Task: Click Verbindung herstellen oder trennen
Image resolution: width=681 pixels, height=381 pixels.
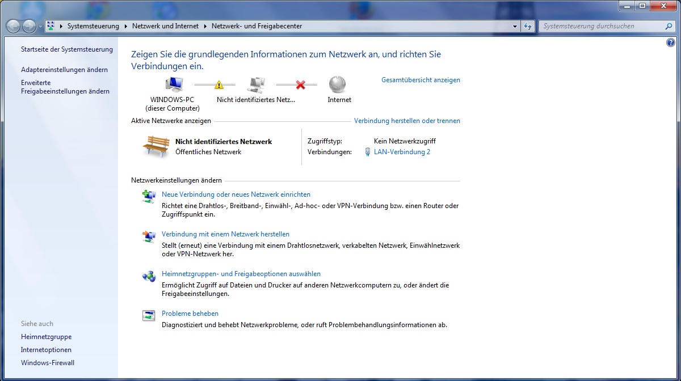Action: (407, 121)
